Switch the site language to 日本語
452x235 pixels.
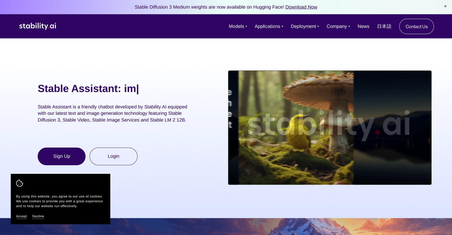384,26
